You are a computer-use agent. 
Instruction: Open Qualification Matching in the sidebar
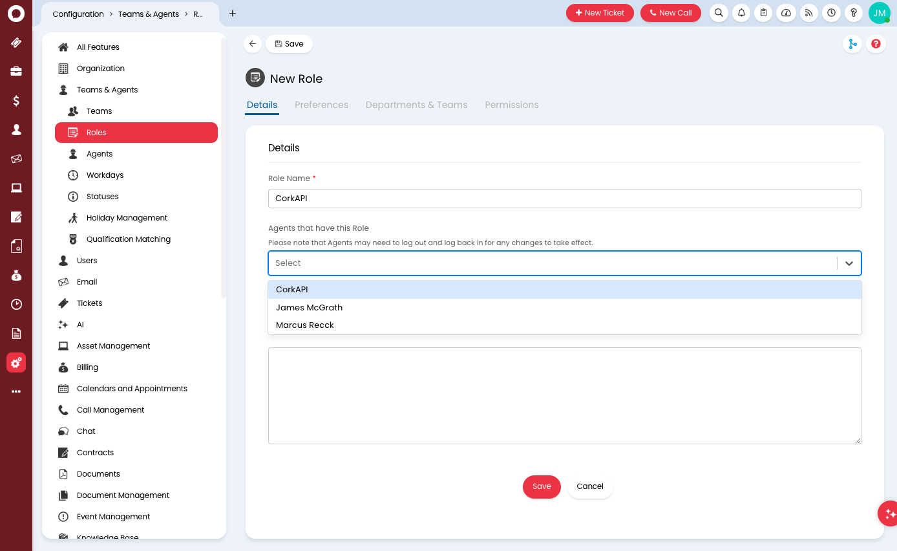coord(136,239)
